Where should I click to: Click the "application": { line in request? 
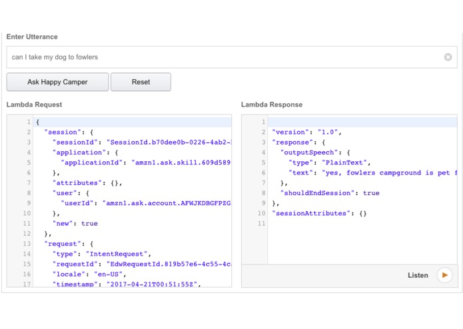tap(85, 153)
